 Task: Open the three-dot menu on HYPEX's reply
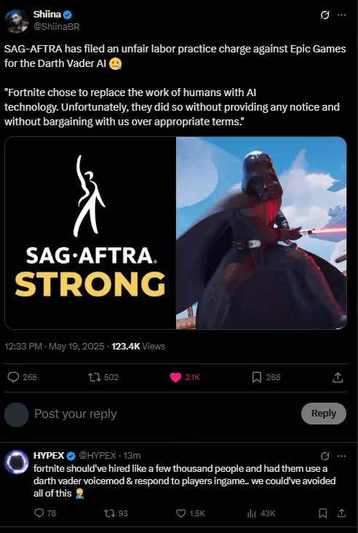pos(341,456)
